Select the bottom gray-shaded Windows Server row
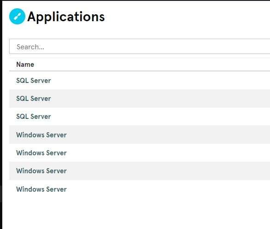The height and width of the screenshot is (229, 270). click(x=140, y=171)
